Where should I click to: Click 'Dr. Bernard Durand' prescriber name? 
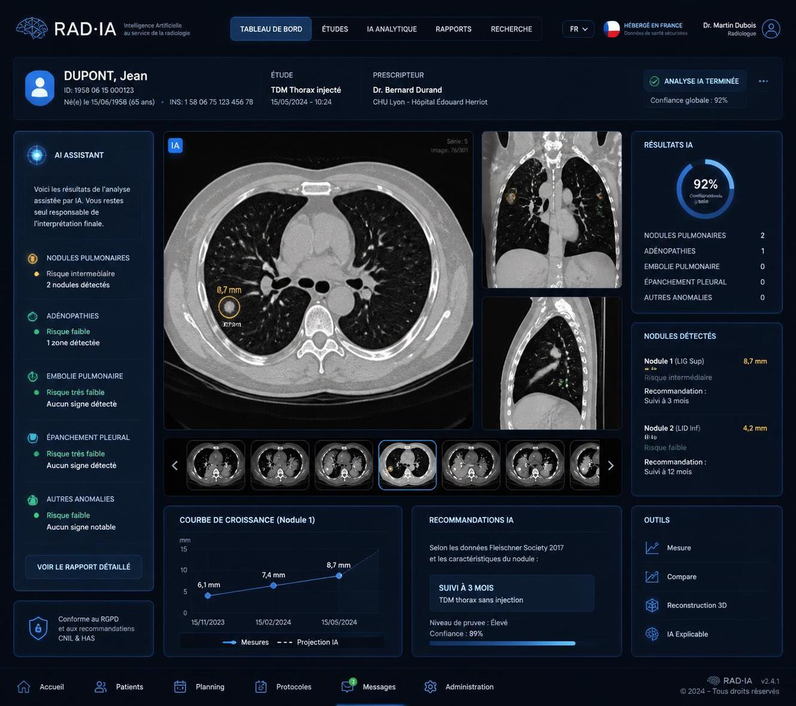(x=407, y=90)
